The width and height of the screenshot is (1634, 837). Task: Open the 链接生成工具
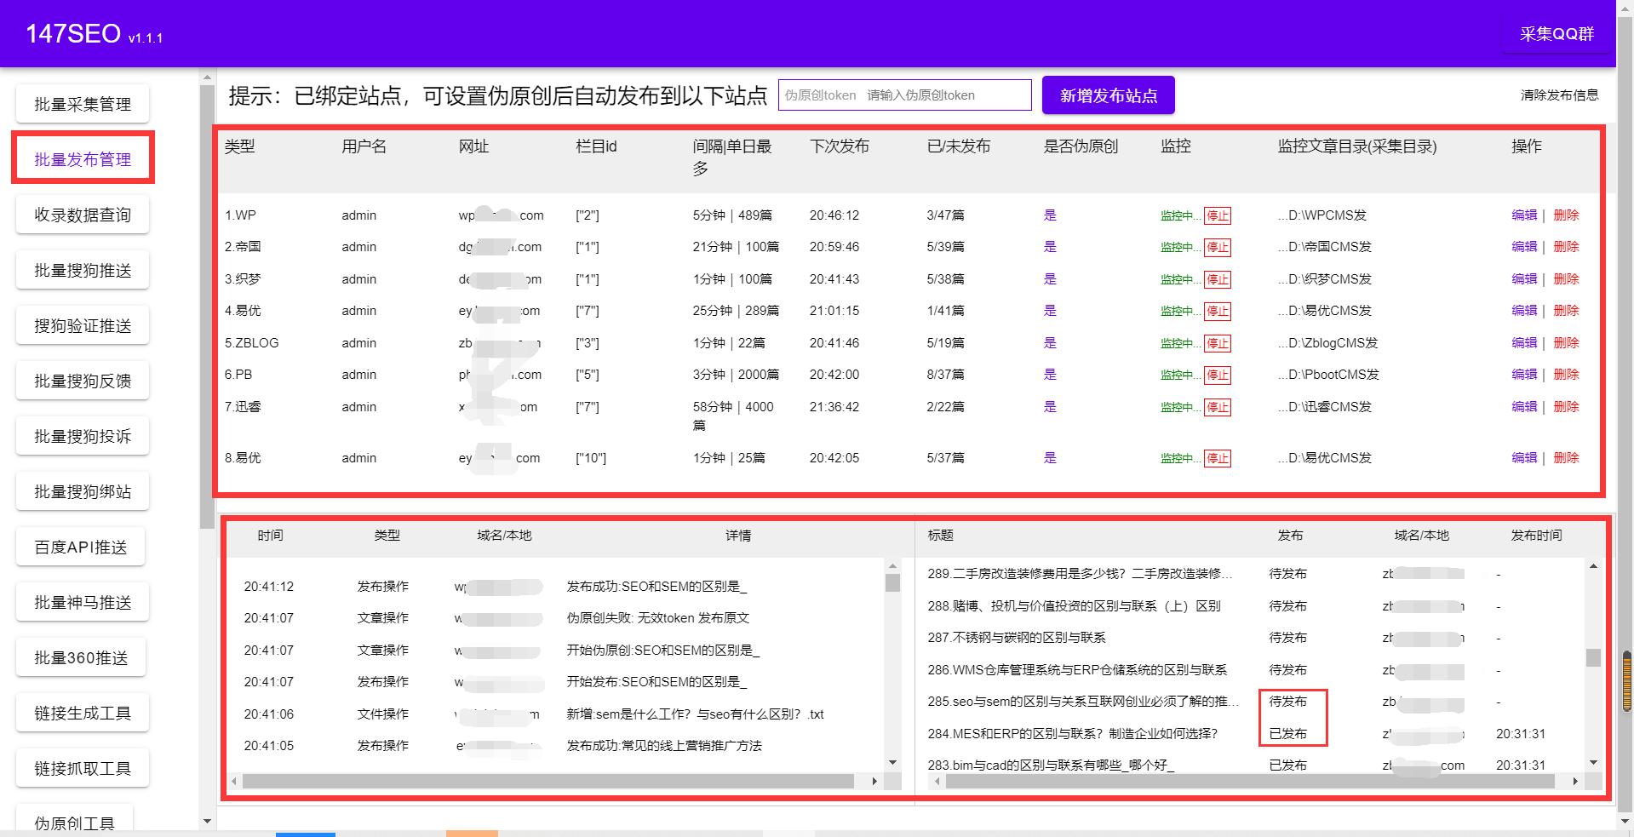point(82,712)
